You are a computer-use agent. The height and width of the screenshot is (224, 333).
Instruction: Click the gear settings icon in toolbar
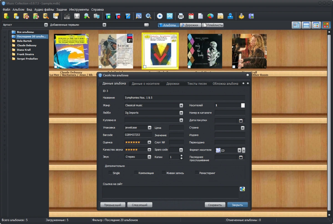[241, 16]
